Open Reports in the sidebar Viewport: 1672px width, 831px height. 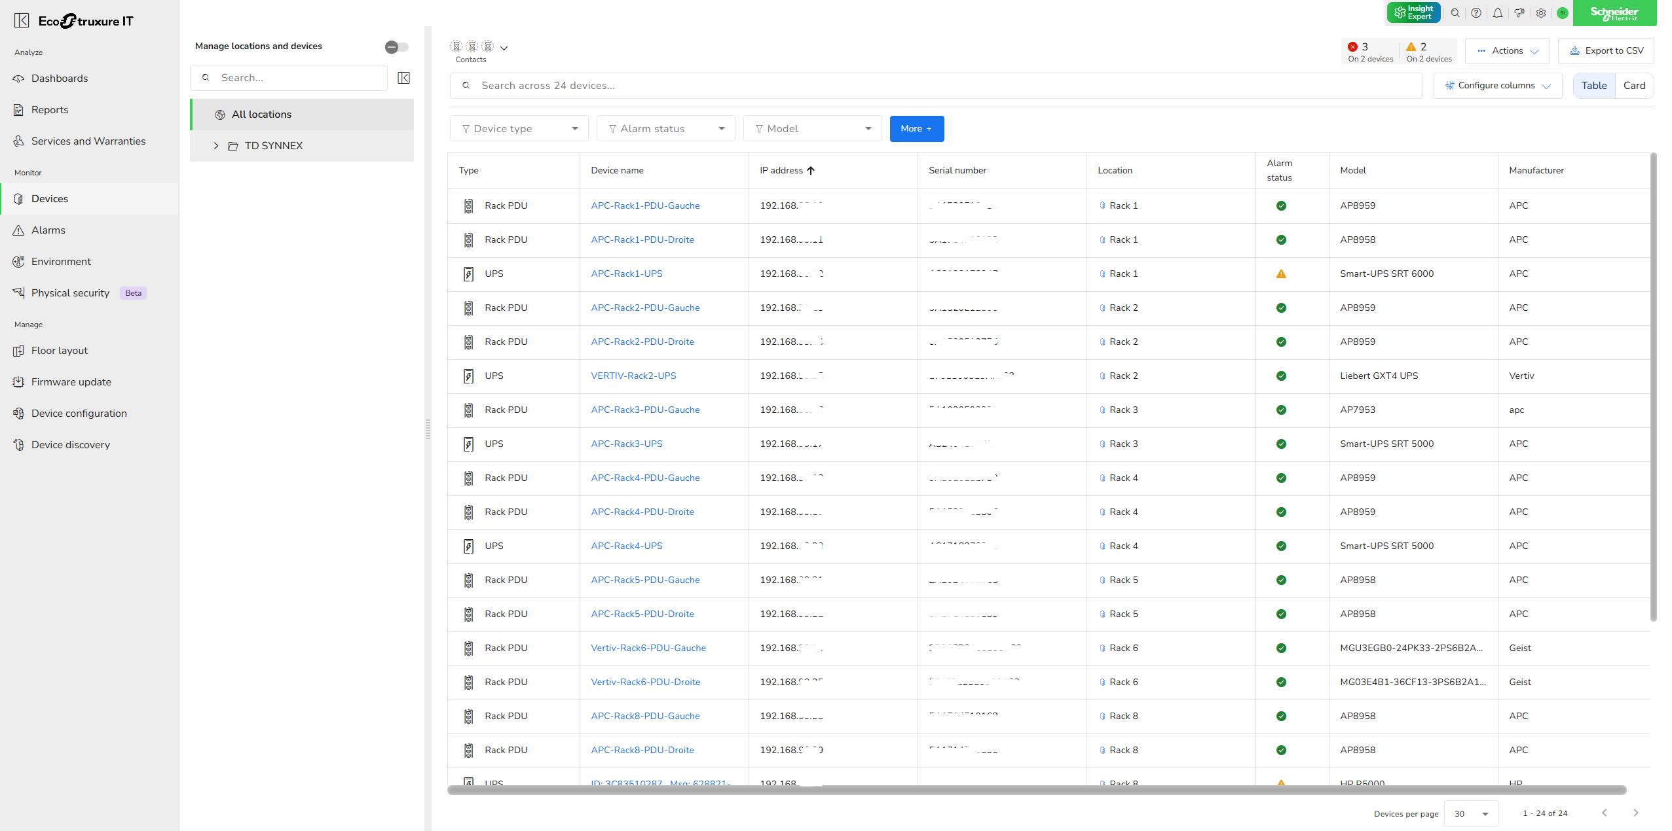coord(50,110)
